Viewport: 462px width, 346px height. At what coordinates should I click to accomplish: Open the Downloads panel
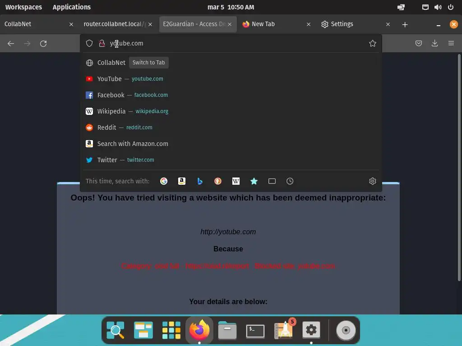[434, 43]
